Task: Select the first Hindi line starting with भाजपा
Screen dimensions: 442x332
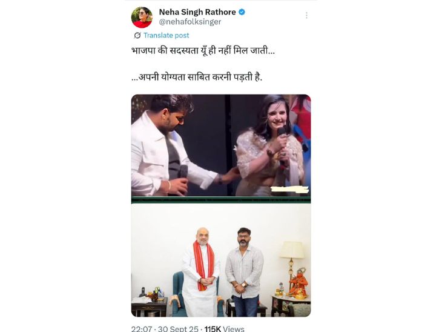Action: 203,50
